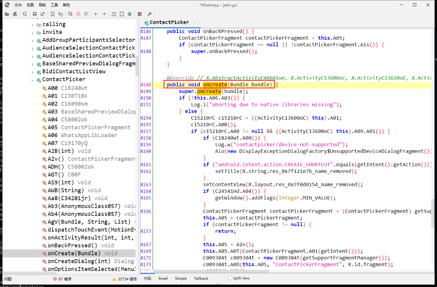437x287 pixels.
Task: Open the 文件 menu
Action: coord(18,5)
